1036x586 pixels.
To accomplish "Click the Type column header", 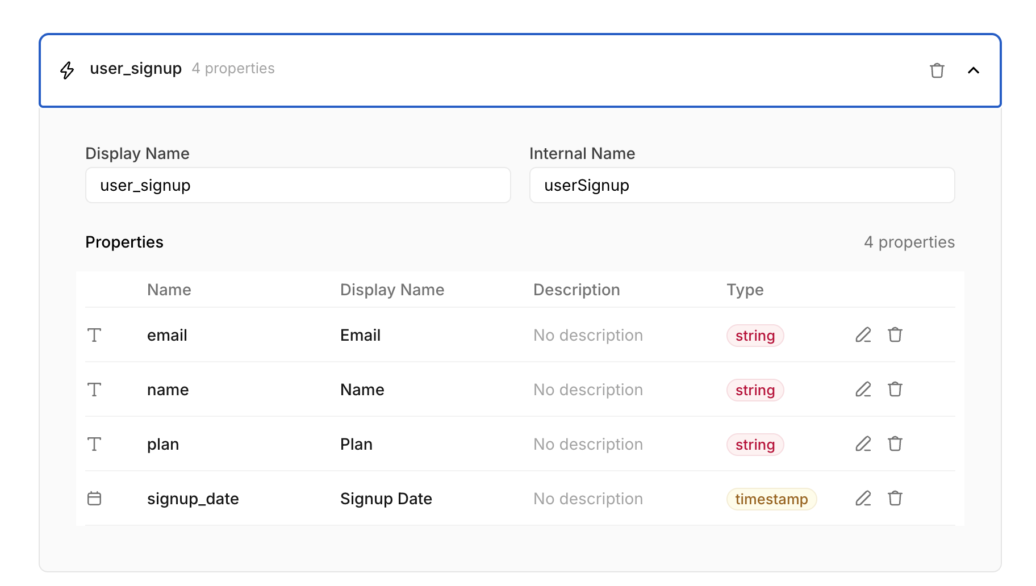I will click(745, 290).
